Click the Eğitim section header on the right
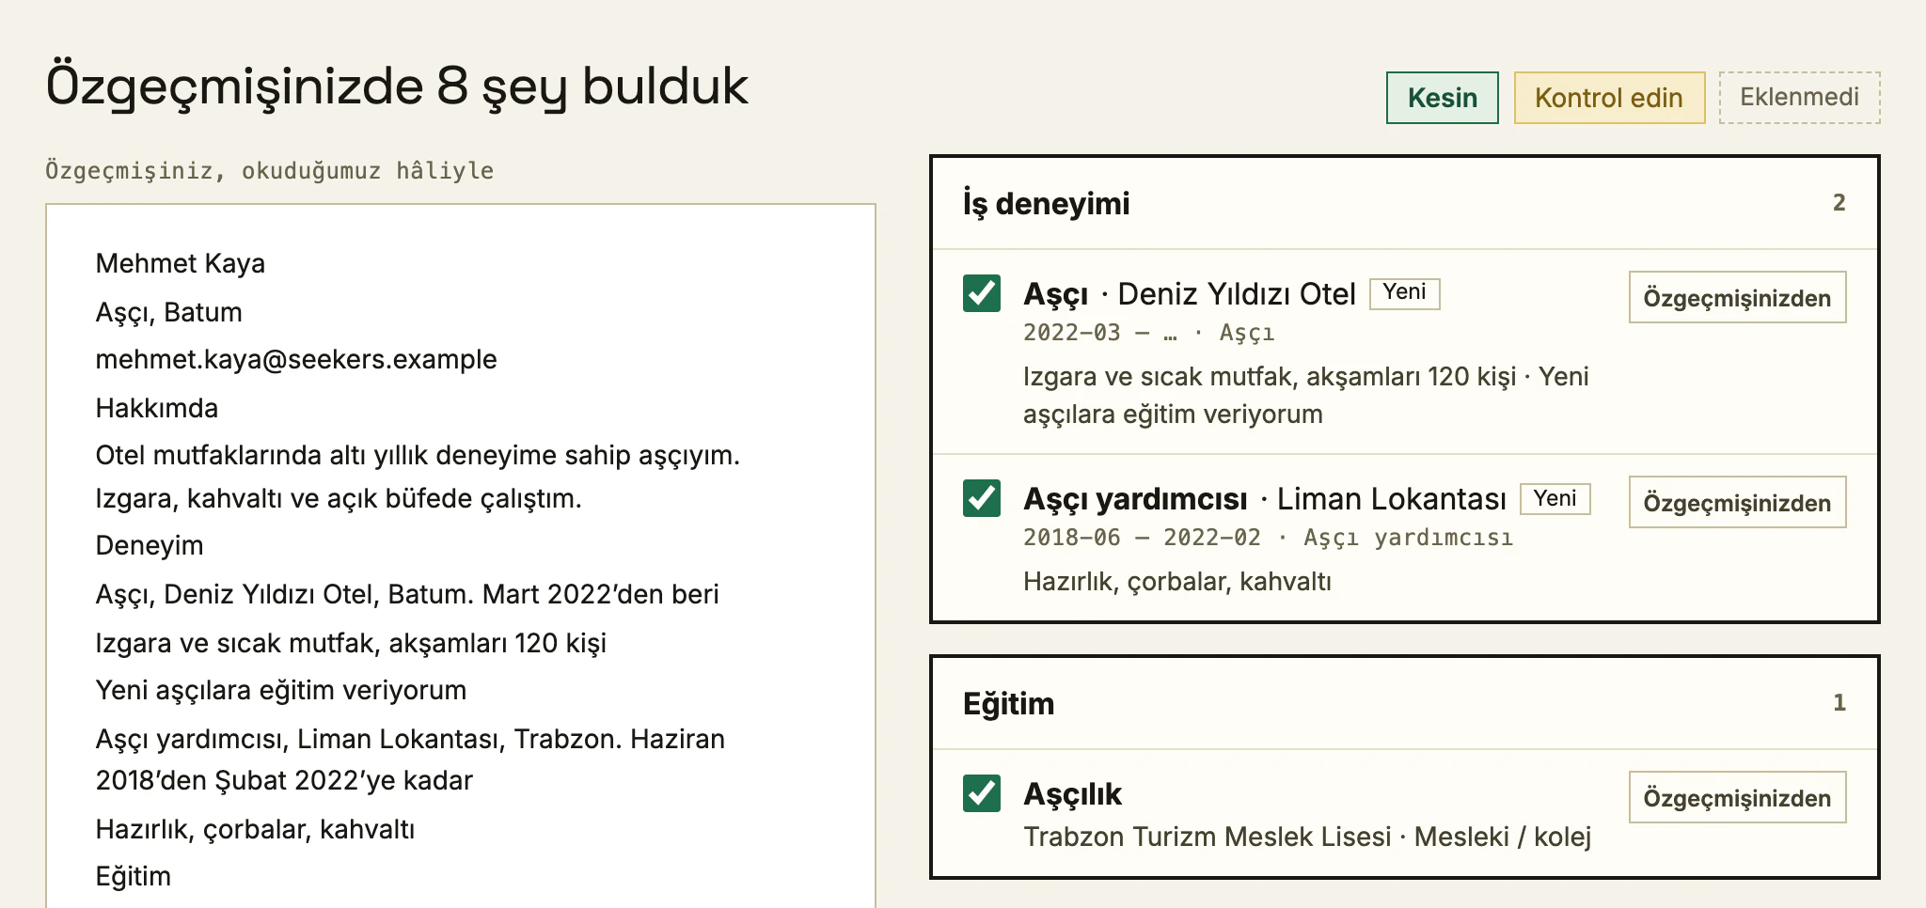1926x908 pixels. tap(1404, 703)
